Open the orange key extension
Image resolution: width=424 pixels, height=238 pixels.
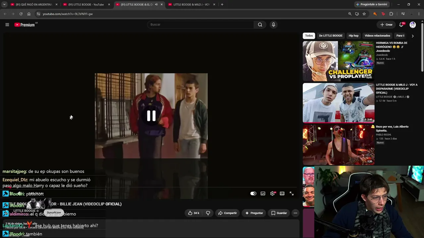point(375,14)
